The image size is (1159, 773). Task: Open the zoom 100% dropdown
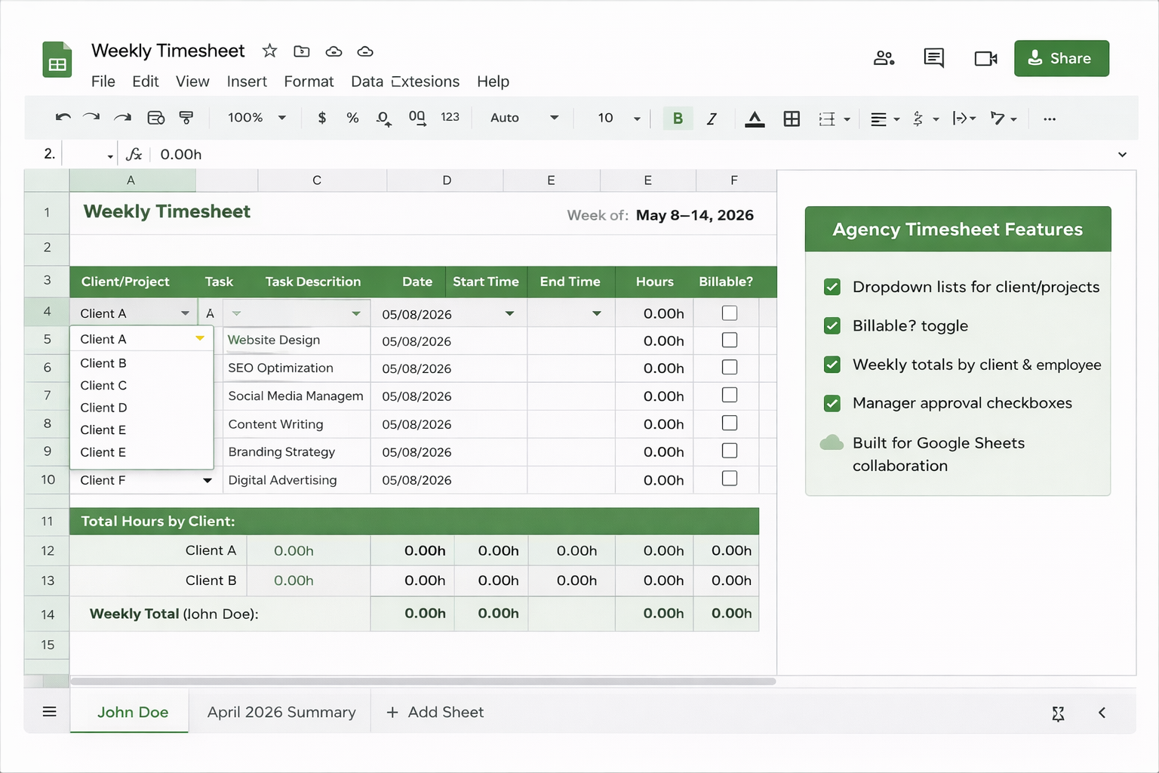point(257,118)
